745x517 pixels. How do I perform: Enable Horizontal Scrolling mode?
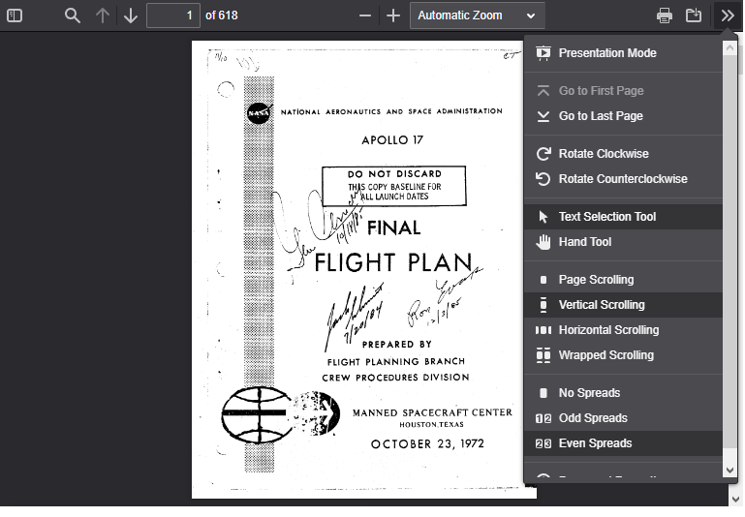coord(623,330)
